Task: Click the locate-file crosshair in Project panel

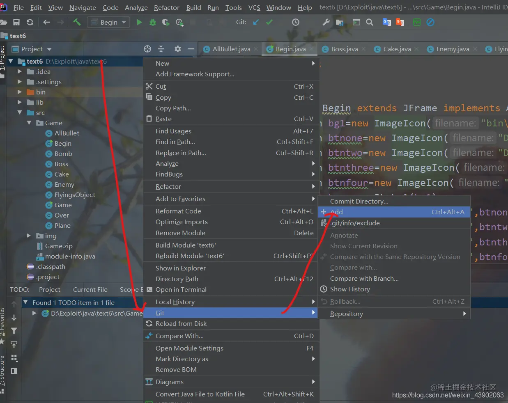Action: tap(147, 49)
